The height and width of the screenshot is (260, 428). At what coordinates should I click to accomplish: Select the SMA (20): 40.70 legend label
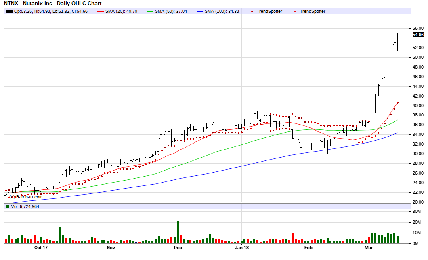[x=122, y=11]
